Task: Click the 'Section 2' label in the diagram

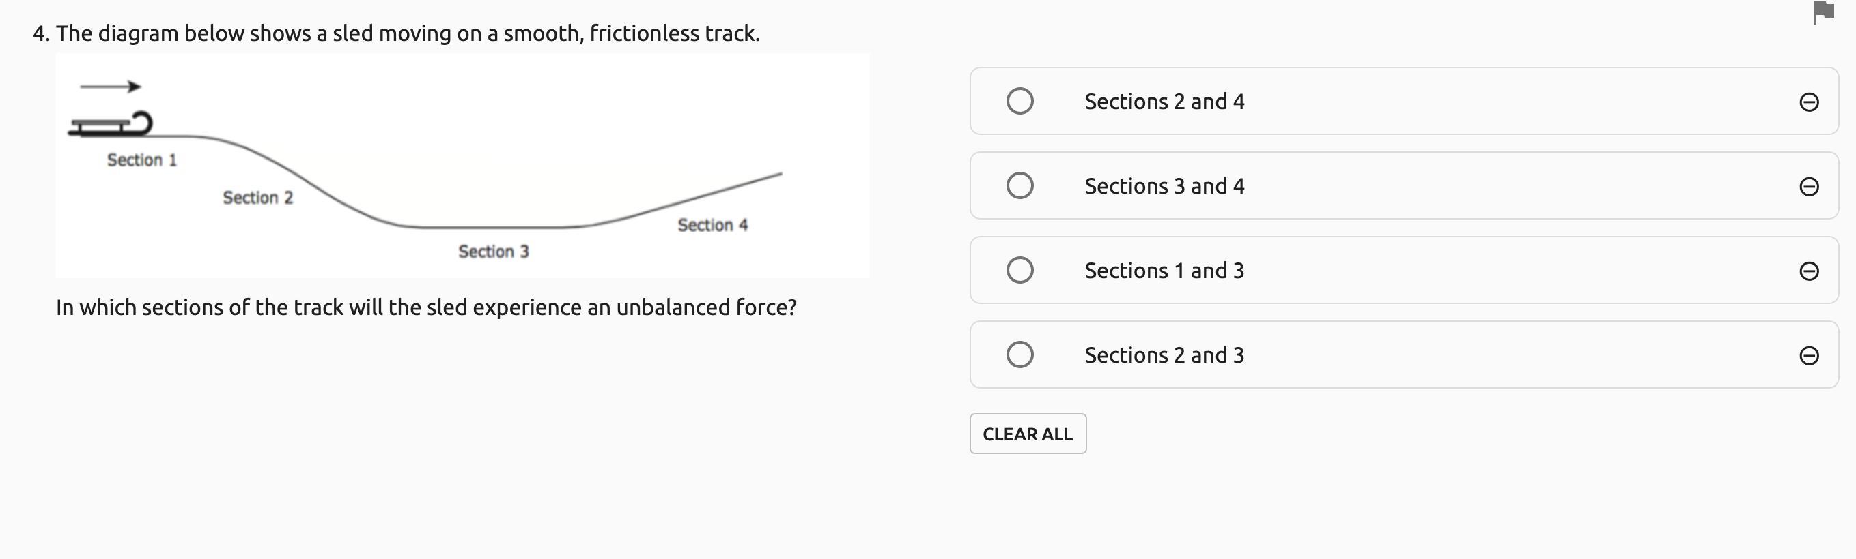Action: click(258, 197)
